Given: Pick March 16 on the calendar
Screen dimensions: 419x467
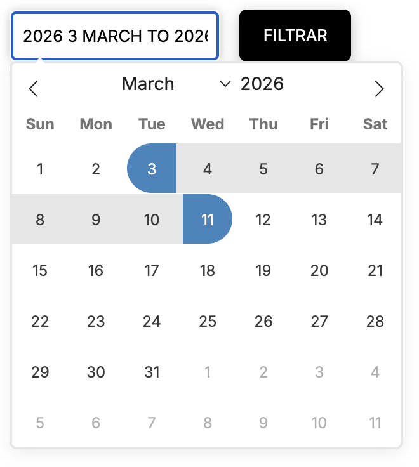Looking at the screenshot, I should click(x=96, y=270).
